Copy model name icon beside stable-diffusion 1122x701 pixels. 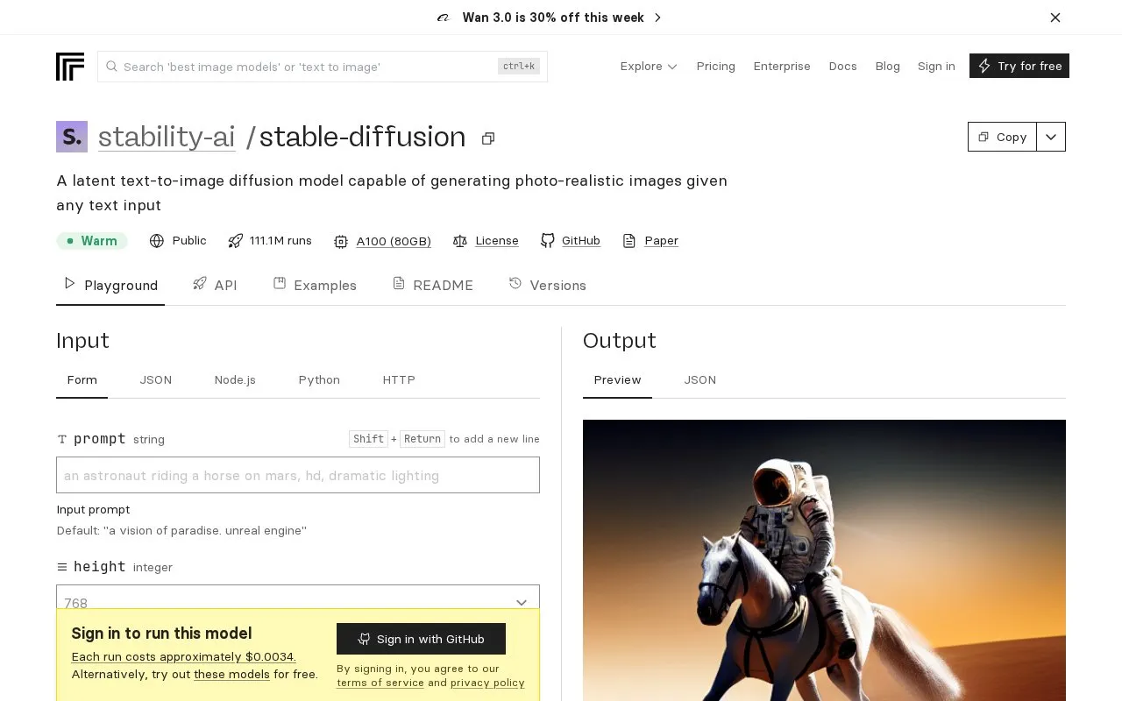coord(488,138)
